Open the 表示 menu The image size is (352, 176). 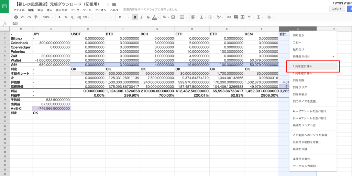click(40, 10)
